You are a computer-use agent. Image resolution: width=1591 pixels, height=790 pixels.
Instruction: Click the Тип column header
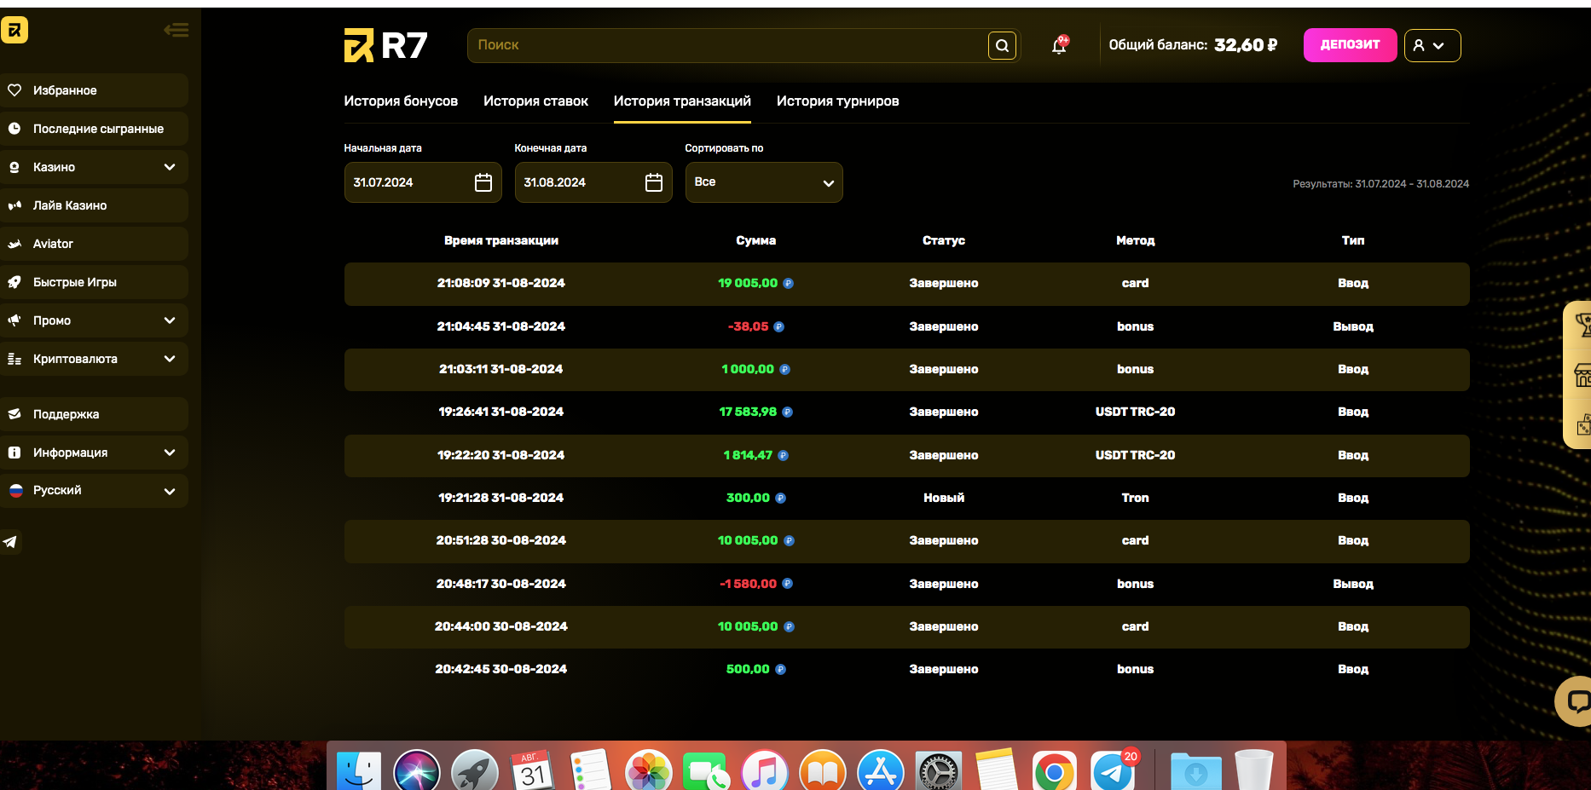tap(1353, 240)
